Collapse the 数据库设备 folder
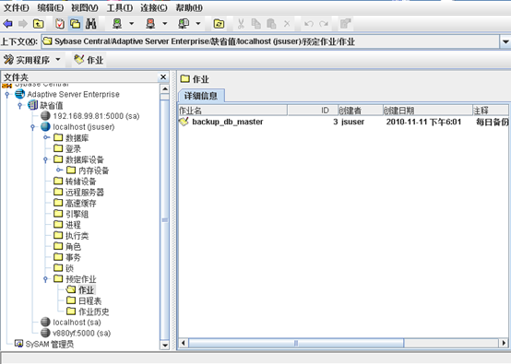511x364 pixels. pos(45,159)
